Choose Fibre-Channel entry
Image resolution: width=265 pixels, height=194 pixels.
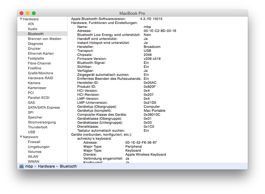pos(39,63)
